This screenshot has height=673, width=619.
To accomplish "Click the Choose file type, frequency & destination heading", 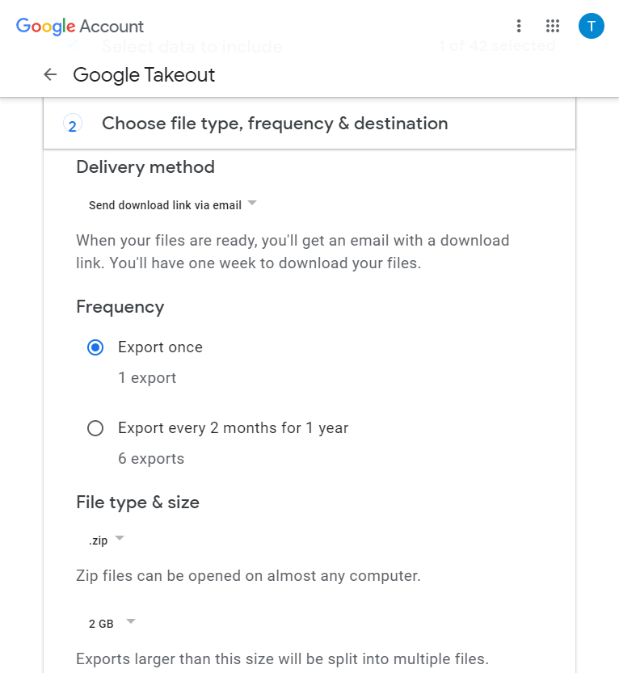I will [274, 124].
